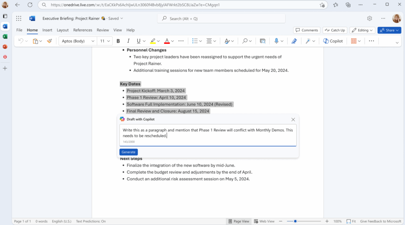The height and width of the screenshot is (225, 405).
Task: Click the zoom slider handle
Action: coord(295,221)
